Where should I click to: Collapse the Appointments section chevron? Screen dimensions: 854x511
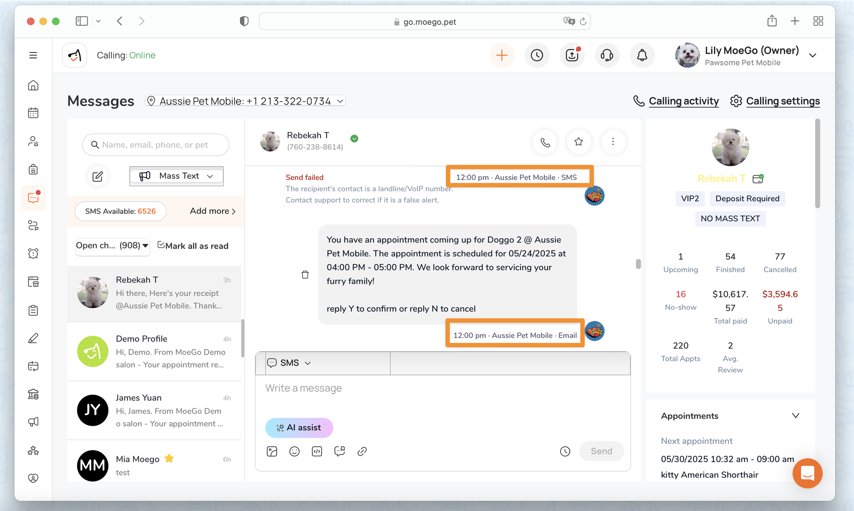[x=796, y=416]
